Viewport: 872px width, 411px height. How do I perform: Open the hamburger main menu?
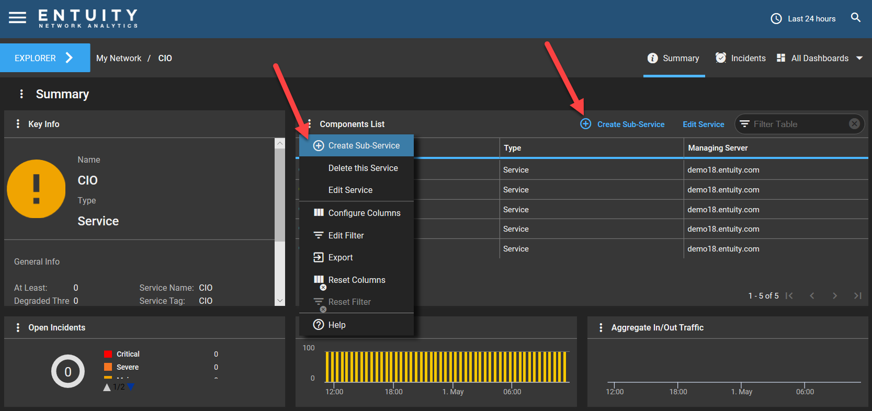(x=17, y=18)
